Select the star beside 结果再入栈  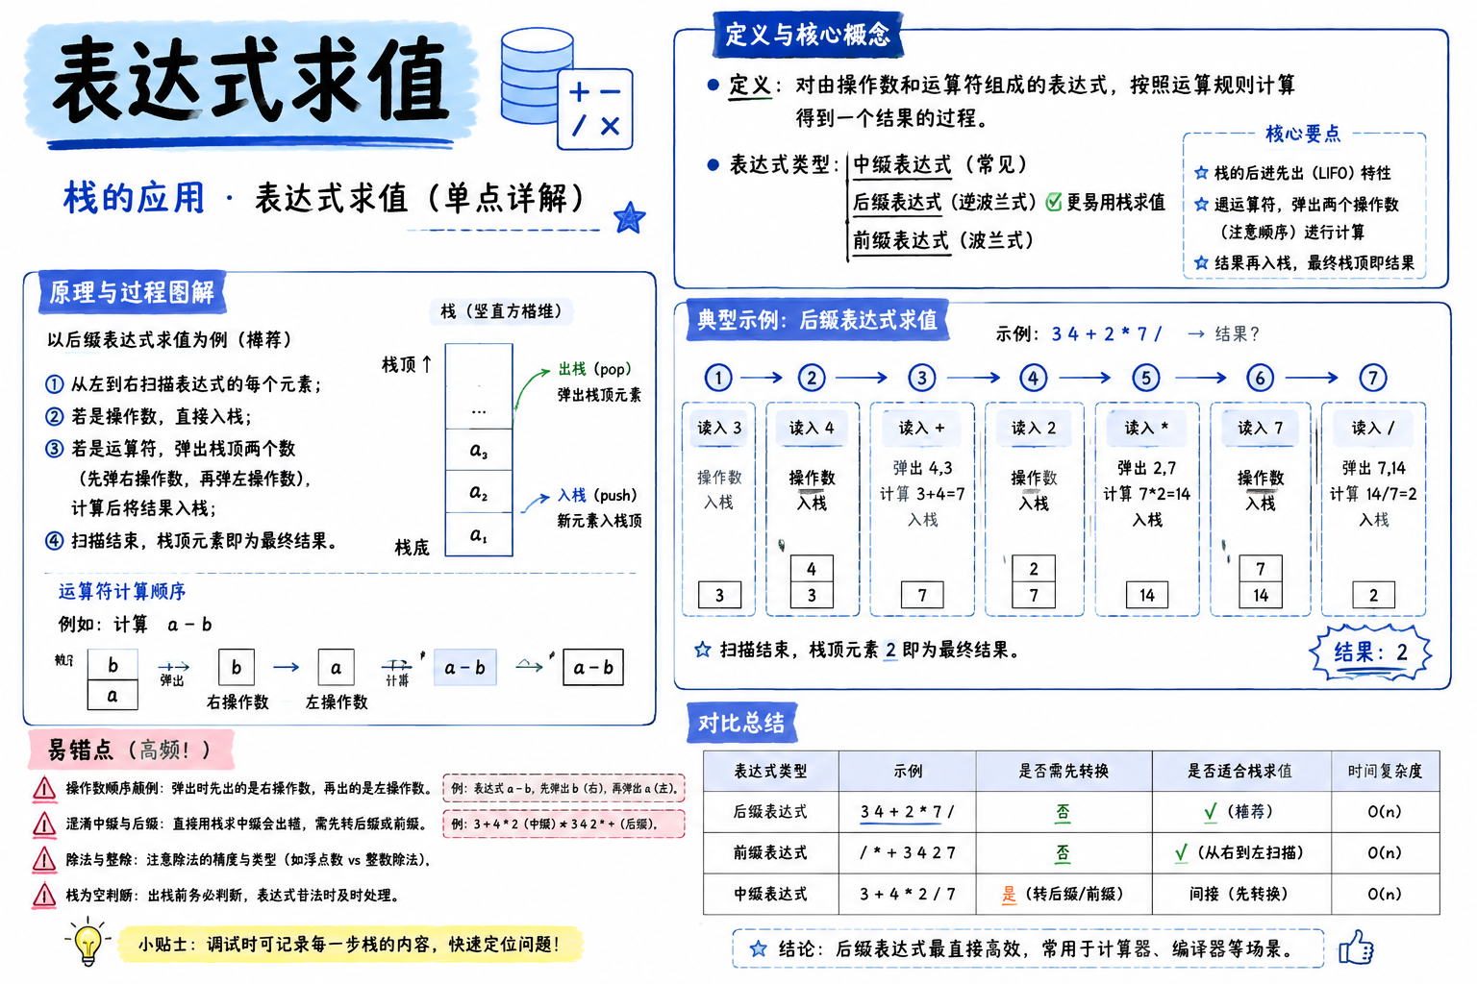click(1201, 262)
